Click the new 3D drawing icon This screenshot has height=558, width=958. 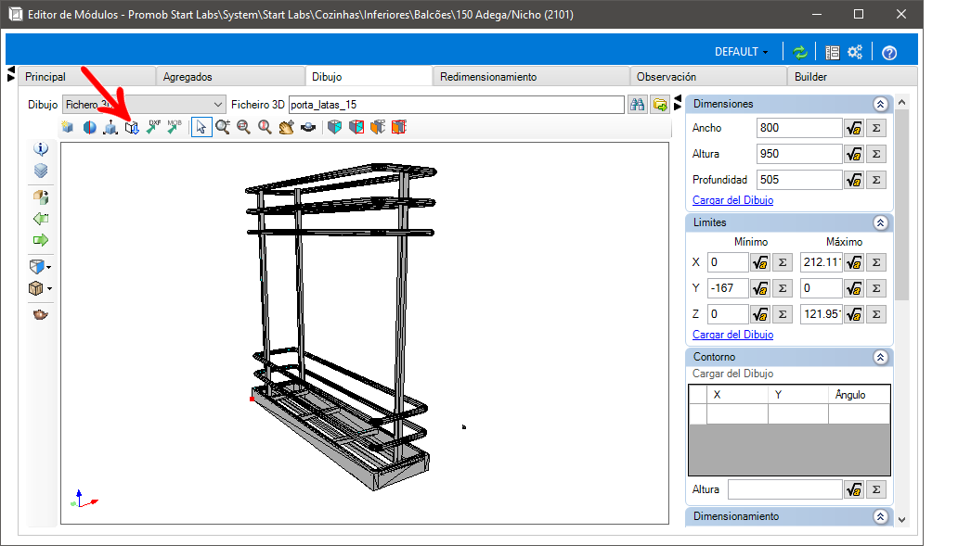click(x=68, y=127)
